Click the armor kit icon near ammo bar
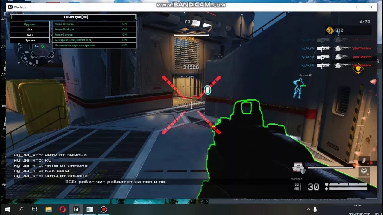Viewport: 383px width, 215px height. coord(298,168)
